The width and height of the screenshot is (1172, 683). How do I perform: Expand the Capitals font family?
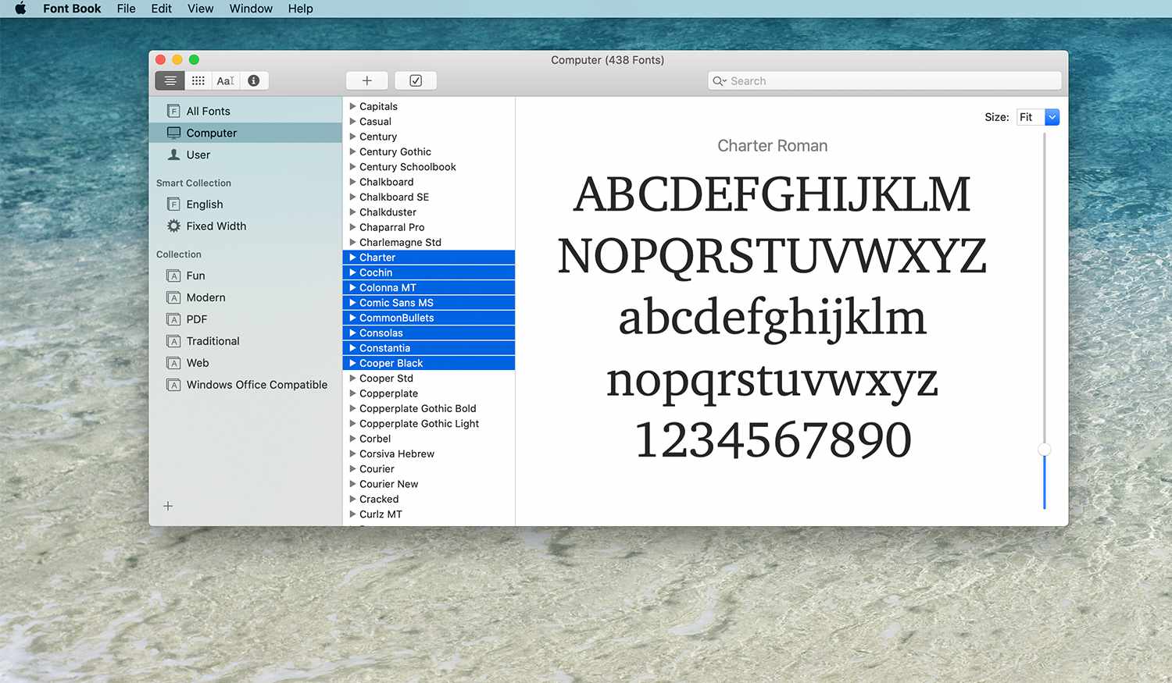[352, 106]
